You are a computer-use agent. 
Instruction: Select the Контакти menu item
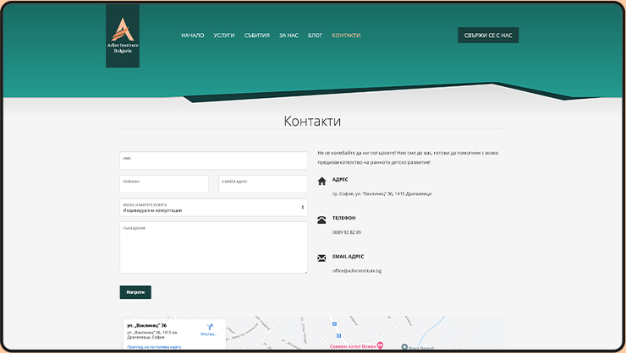[346, 35]
